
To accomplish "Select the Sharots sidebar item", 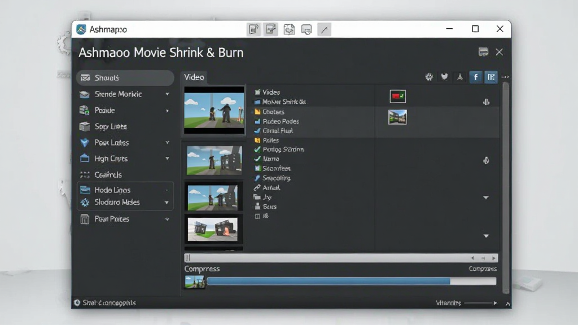I will click(125, 78).
